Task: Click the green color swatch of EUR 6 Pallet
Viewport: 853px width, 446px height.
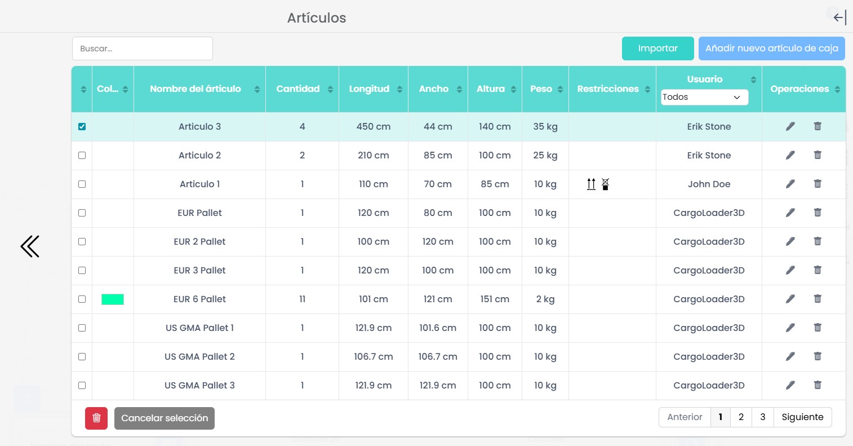Action: (113, 299)
